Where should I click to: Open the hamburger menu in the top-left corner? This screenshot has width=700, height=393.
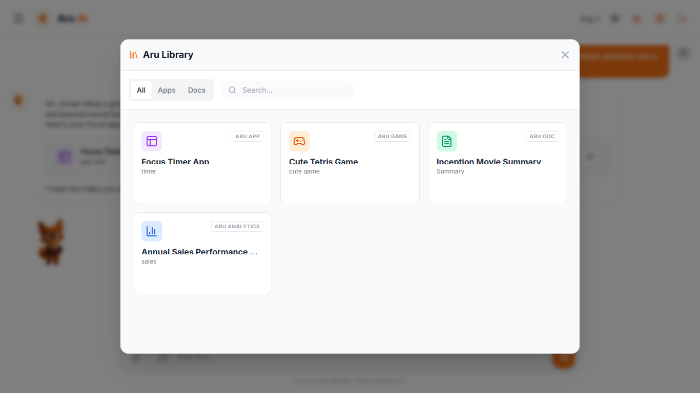18,18
